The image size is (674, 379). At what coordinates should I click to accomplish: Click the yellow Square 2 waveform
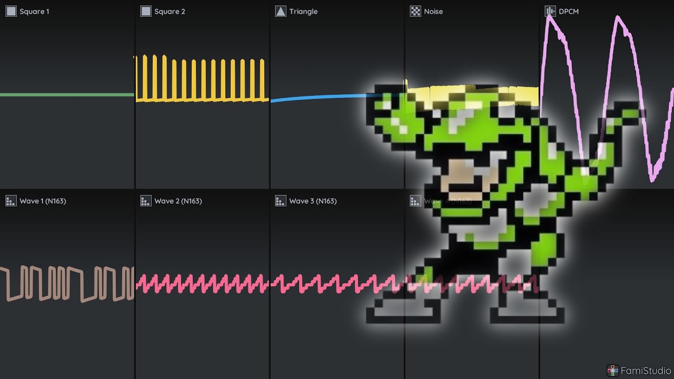tap(202, 78)
